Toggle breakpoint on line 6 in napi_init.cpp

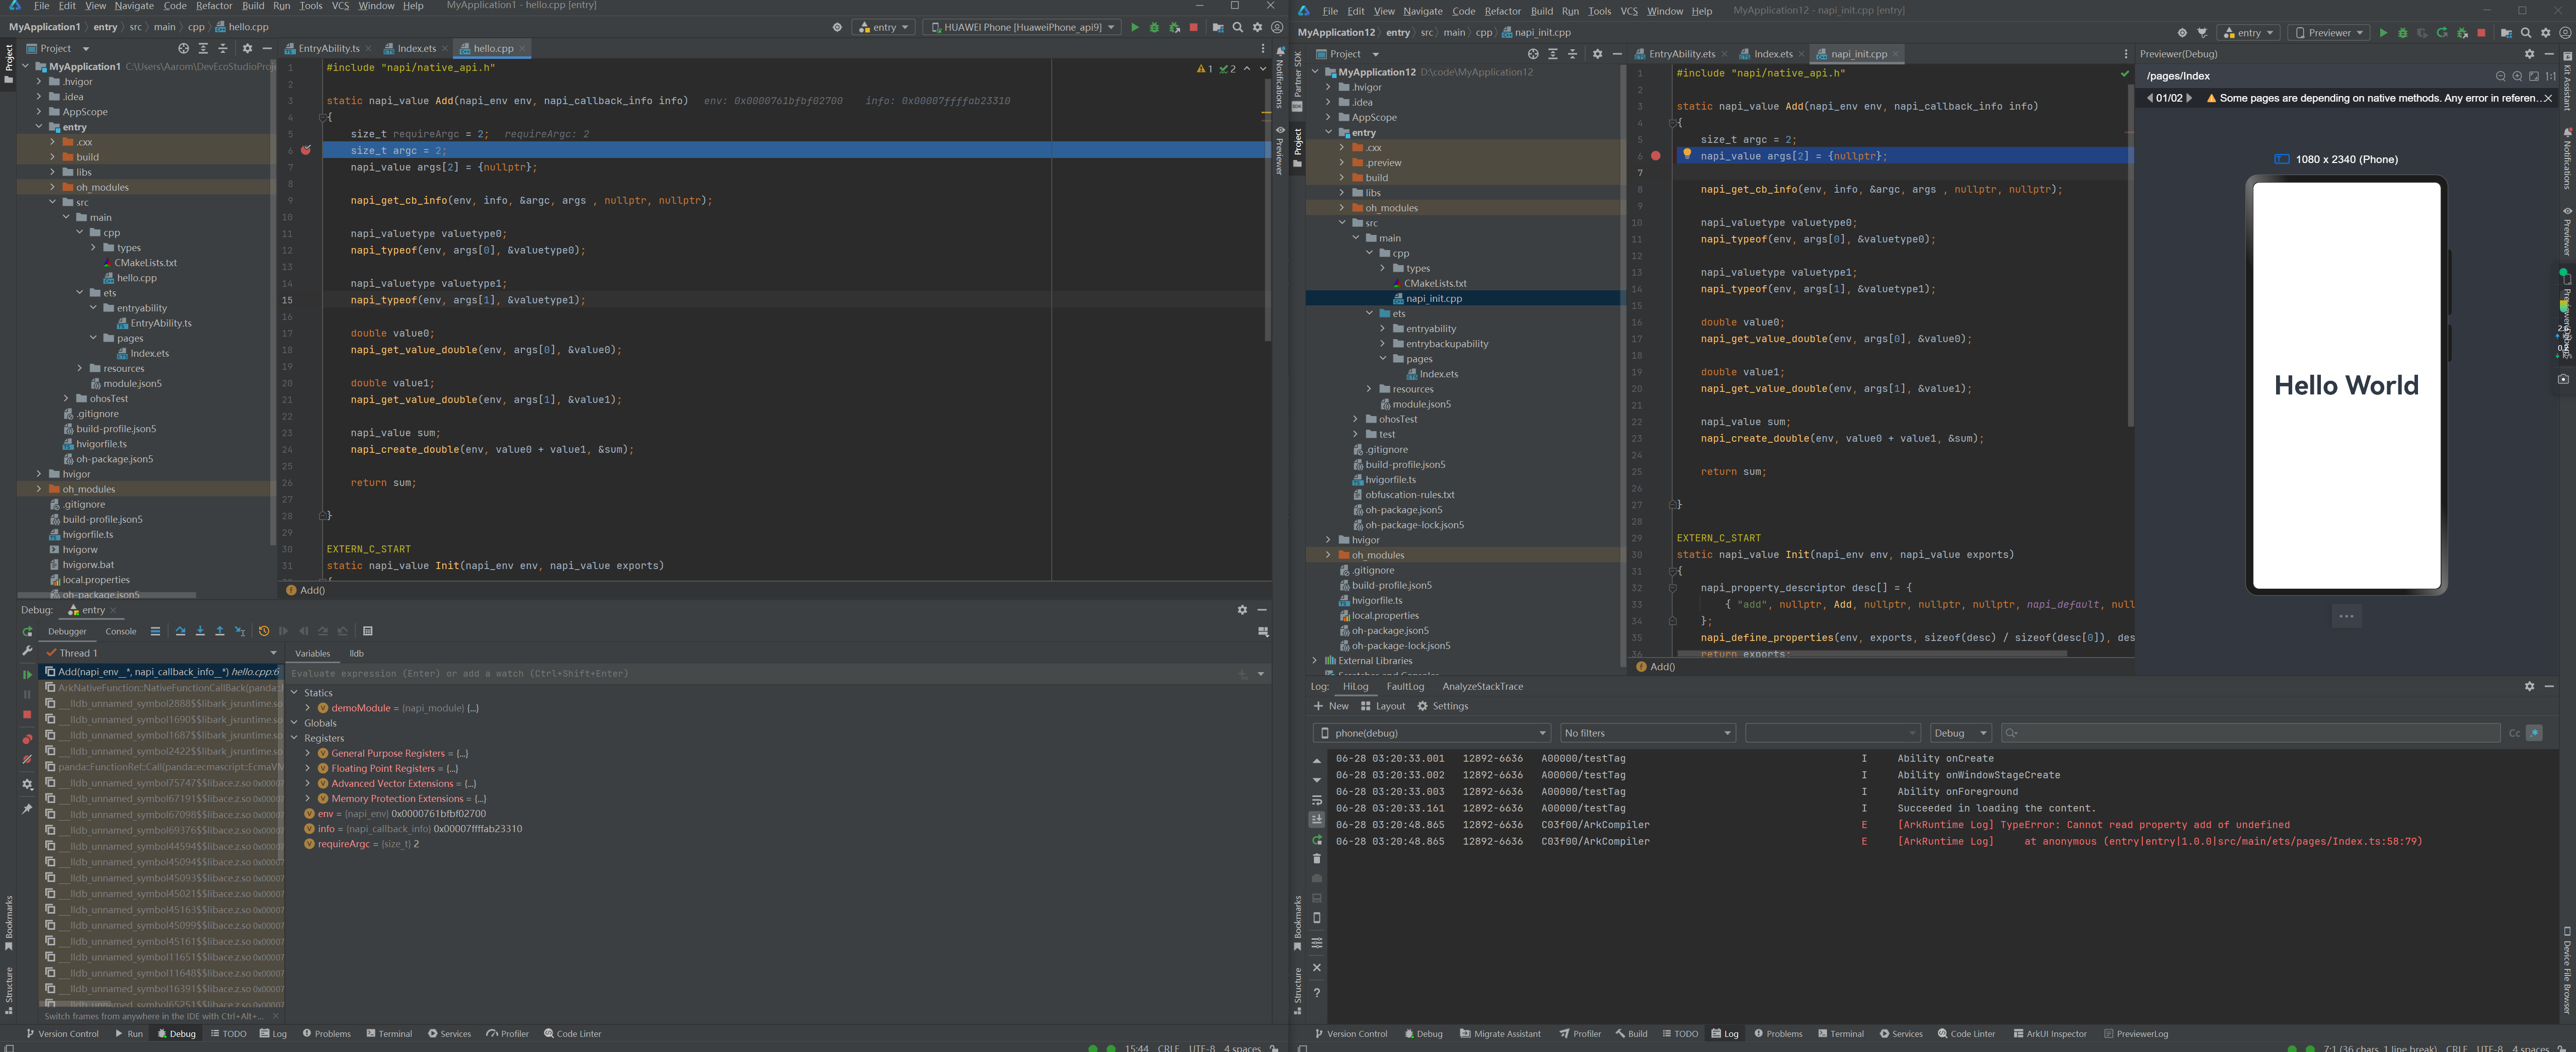(1656, 156)
